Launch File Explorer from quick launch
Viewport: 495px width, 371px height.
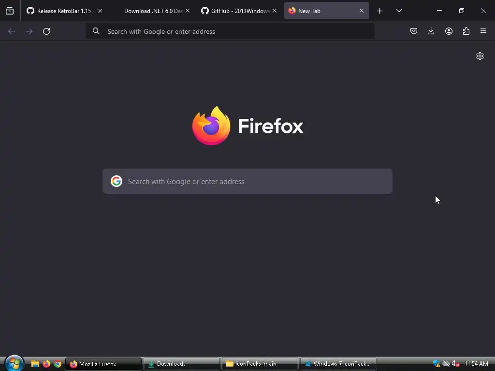point(35,364)
